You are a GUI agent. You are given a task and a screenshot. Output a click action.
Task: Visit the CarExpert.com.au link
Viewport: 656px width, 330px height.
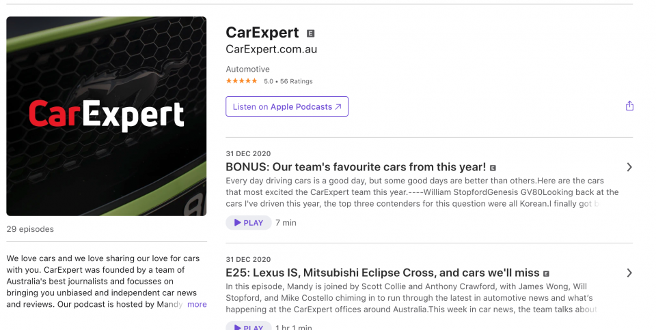coord(271,49)
